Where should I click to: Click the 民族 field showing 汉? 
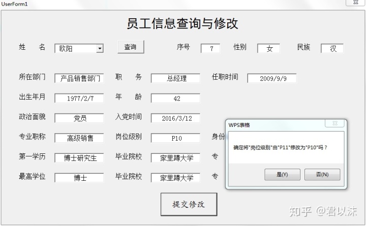332,48
